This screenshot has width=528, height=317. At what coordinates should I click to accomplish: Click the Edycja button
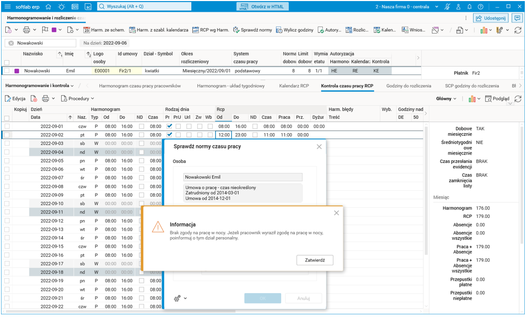(15, 99)
